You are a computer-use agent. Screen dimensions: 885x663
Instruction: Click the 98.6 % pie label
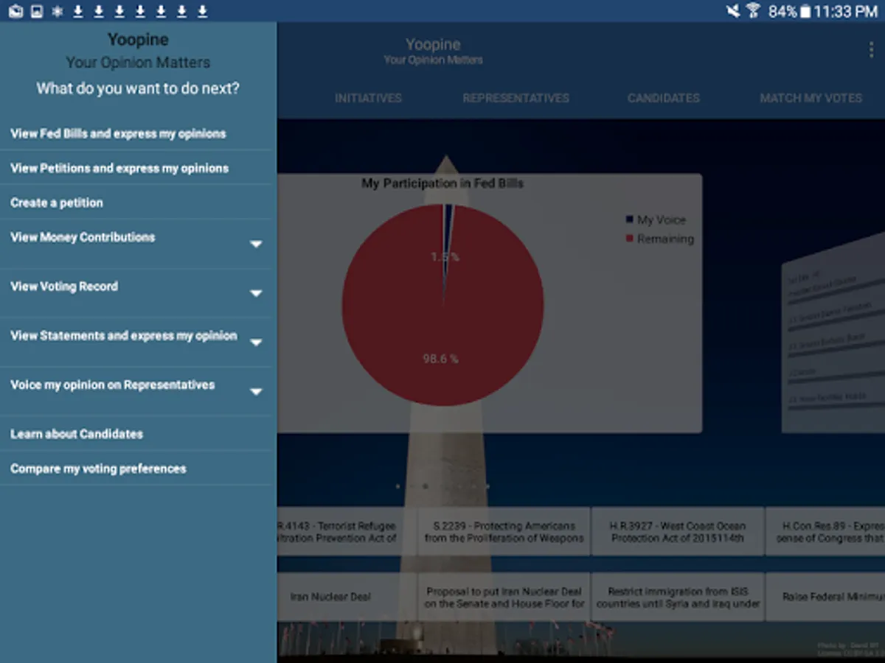click(440, 359)
